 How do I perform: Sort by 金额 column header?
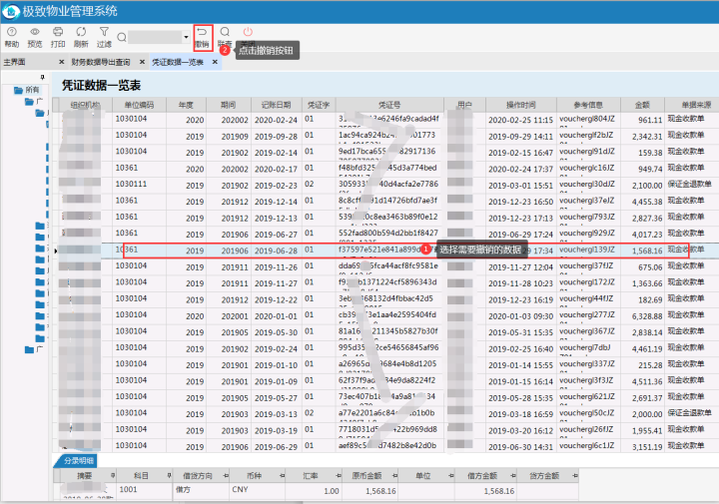pyautogui.click(x=642, y=105)
